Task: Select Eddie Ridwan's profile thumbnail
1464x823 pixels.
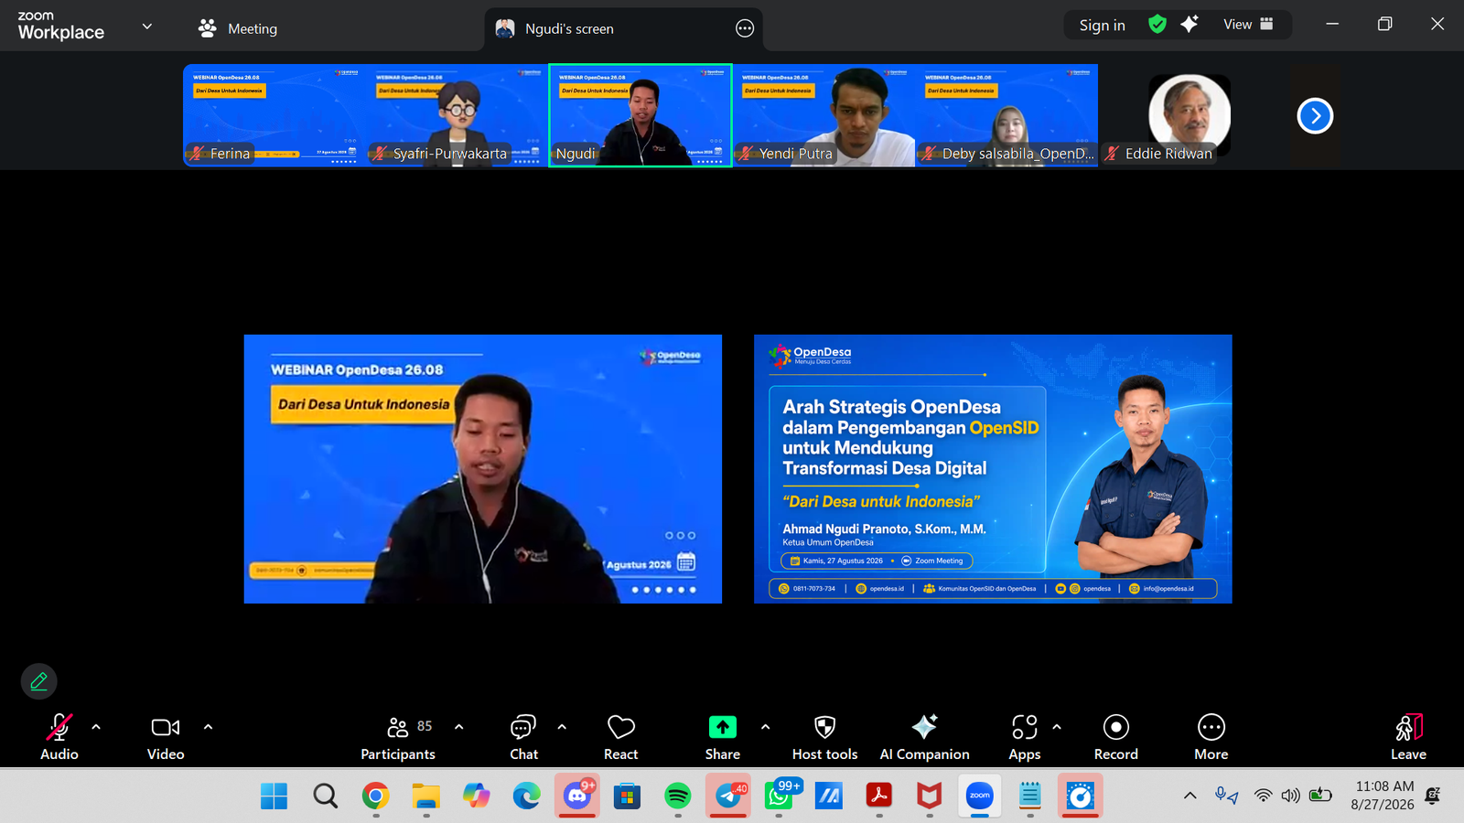Action: [x=1189, y=115]
